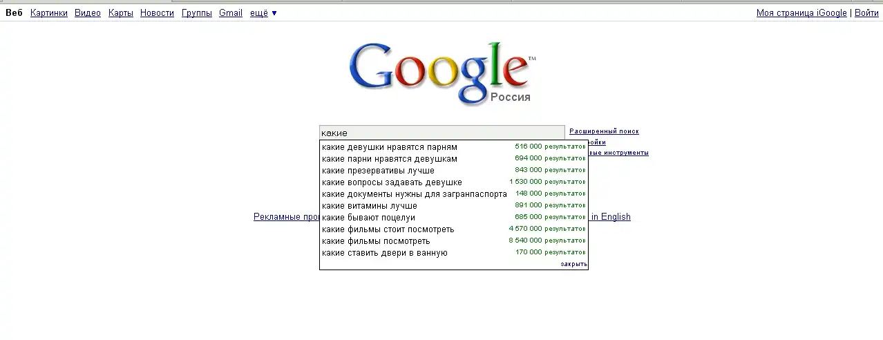Go to Карты link
Screen dimensions: 883x340
pyautogui.click(x=121, y=13)
